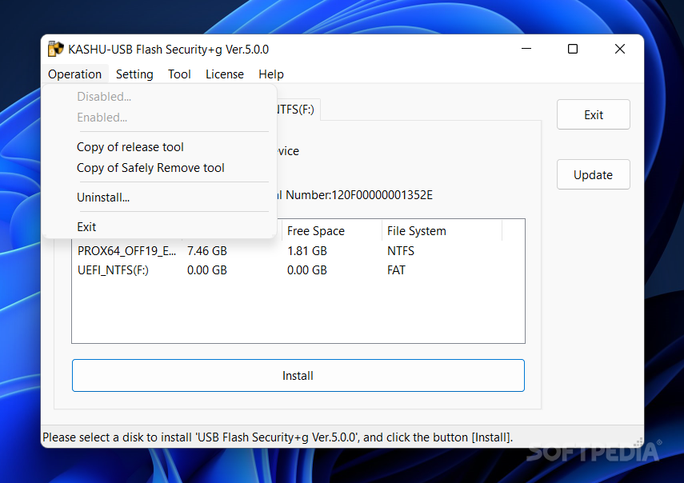Maximize the KASHU-USB window
This screenshot has height=483, width=684.
coord(573,49)
